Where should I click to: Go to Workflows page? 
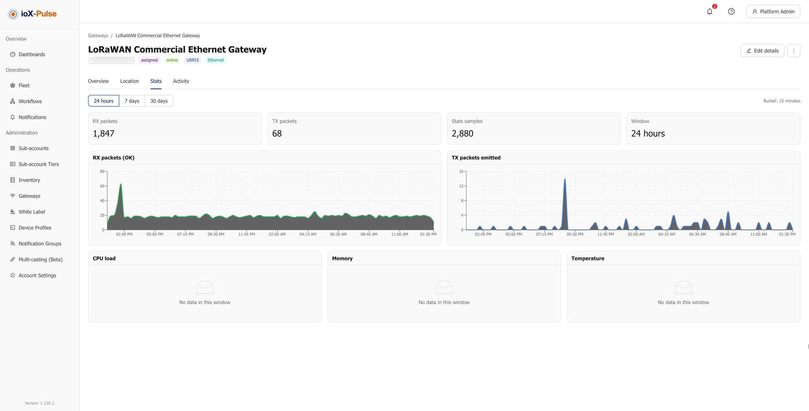click(x=30, y=101)
